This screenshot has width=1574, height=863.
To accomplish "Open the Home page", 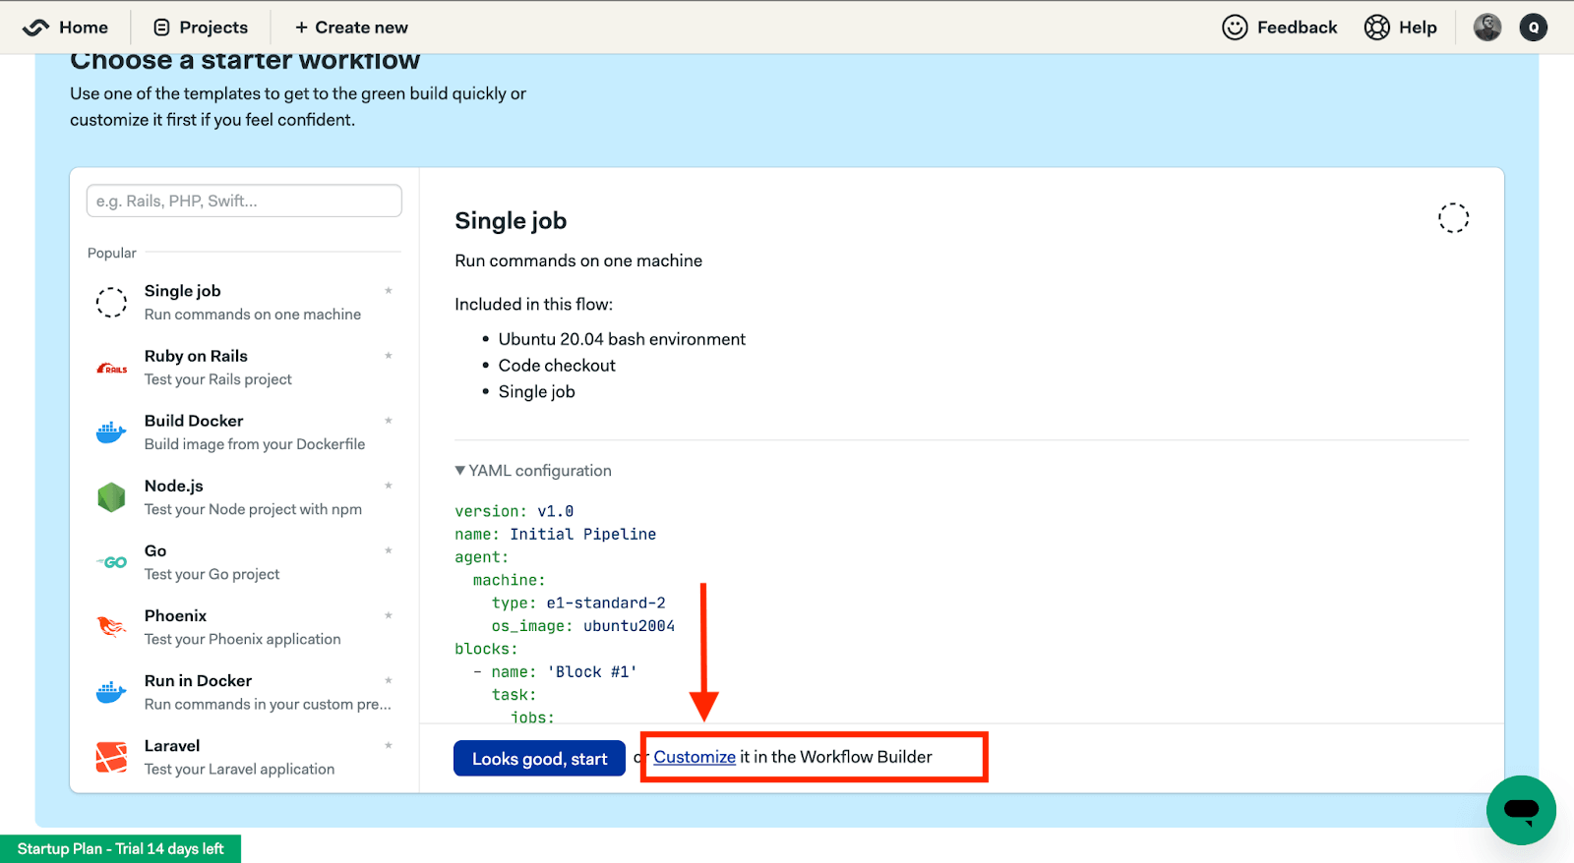I will (x=84, y=28).
